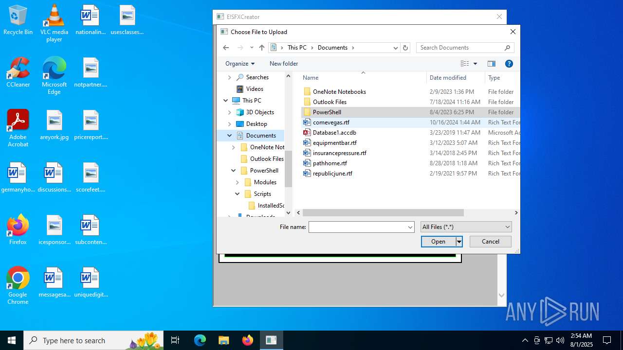This screenshot has height=350, width=623.
Task: Open recent locations dropdown arrow
Action: [252, 48]
